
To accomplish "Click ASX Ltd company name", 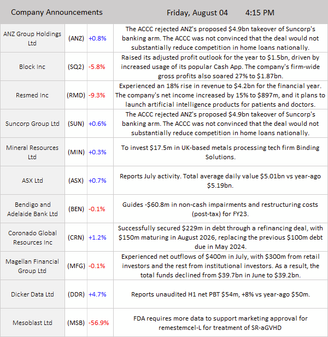I will (32, 181).
